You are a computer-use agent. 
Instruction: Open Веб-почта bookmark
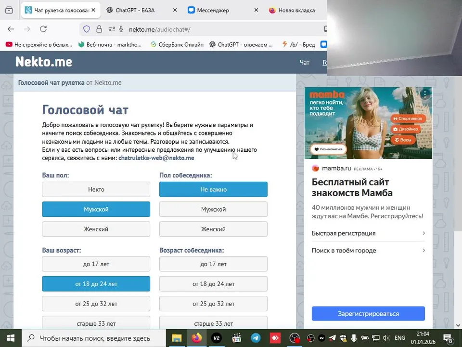pos(110,44)
